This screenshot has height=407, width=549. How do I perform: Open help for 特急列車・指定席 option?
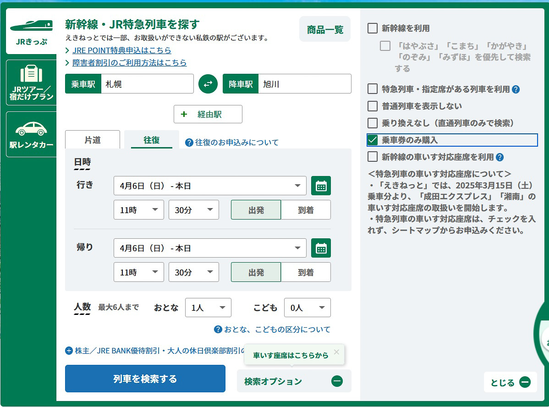(517, 89)
